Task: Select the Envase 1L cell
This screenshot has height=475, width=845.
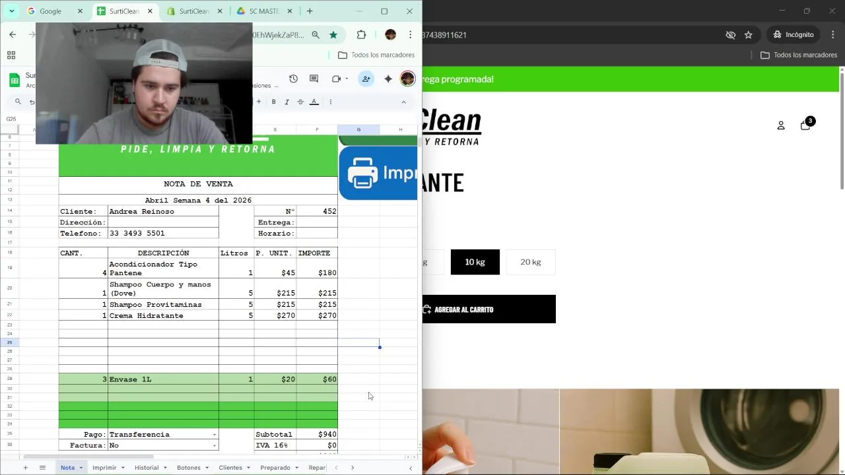Action: pyautogui.click(x=163, y=379)
